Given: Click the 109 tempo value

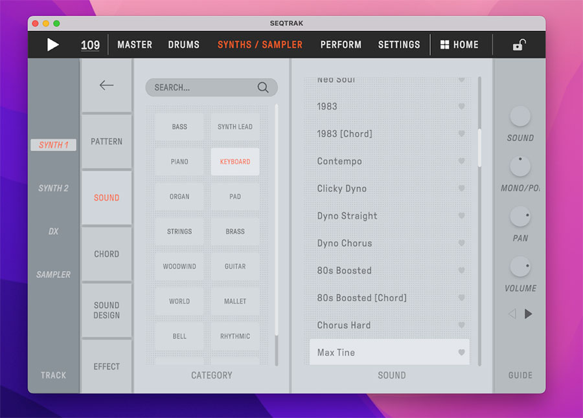Looking at the screenshot, I should click(x=90, y=45).
